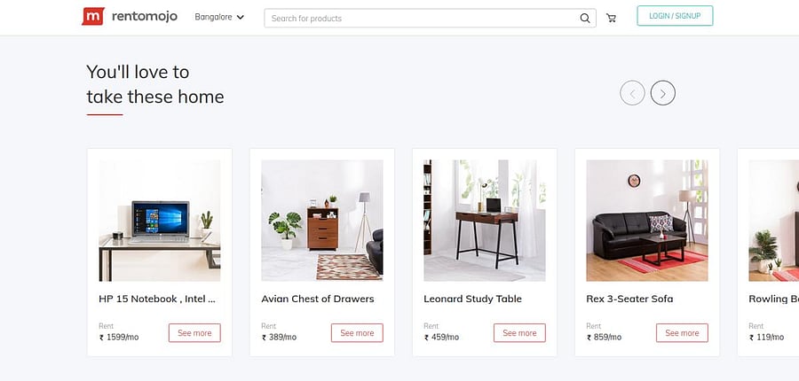See more for HP 15 Notebook
The height and width of the screenshot is (381, 799).
coord(194,333)
